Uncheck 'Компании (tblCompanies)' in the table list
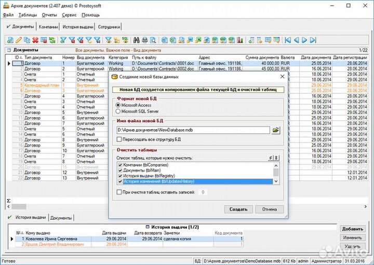Image resolution: width=374 pixels, height=265 pixels. (x=119, y=164)
